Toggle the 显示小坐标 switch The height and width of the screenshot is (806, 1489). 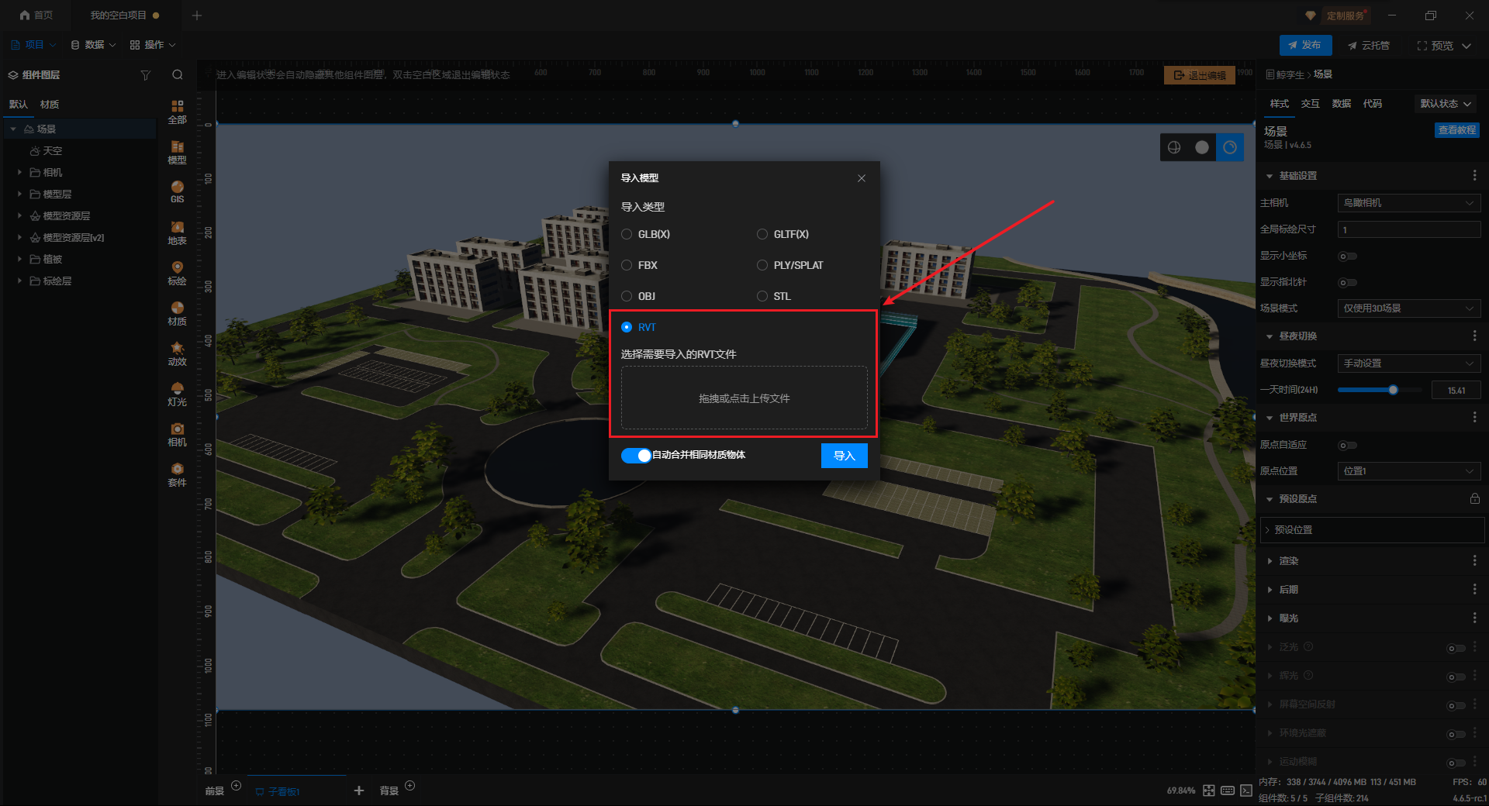pos(1348,256)
